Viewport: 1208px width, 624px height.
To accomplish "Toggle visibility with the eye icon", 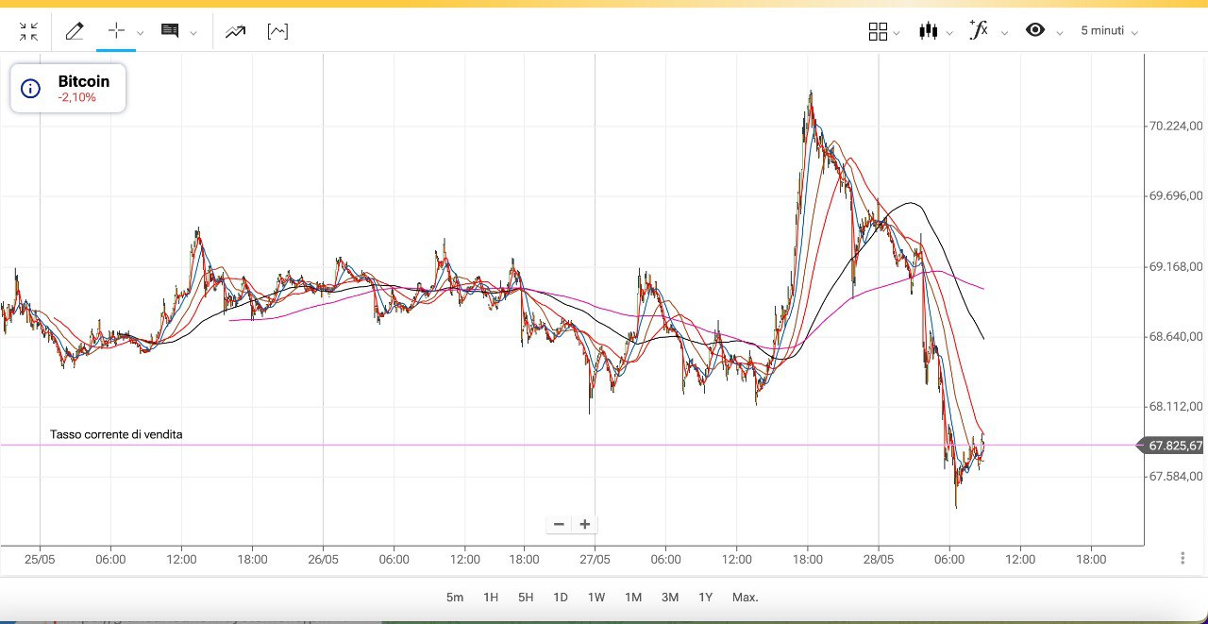I will pyautogui.click(x=1035, y=30).
